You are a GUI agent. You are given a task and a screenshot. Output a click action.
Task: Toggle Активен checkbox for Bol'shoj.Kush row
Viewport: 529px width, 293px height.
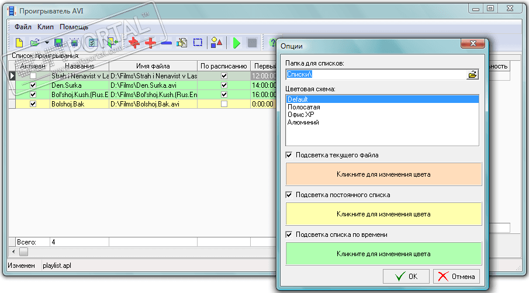33,95
